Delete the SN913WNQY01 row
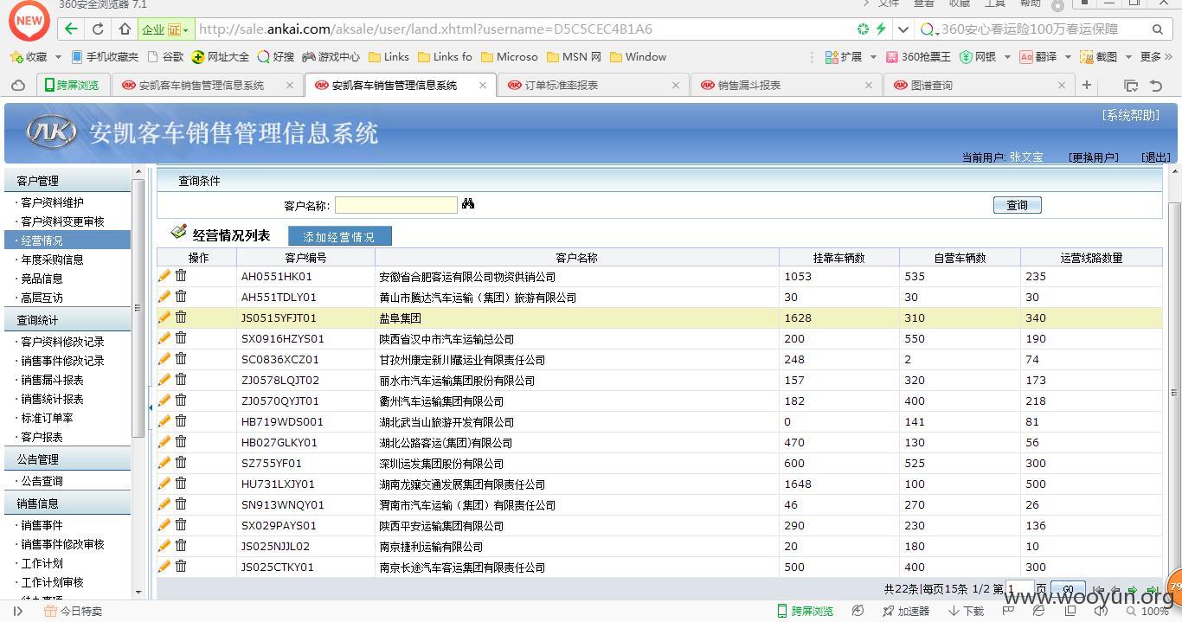The image size is (1182, 622). tap(181, 504)
